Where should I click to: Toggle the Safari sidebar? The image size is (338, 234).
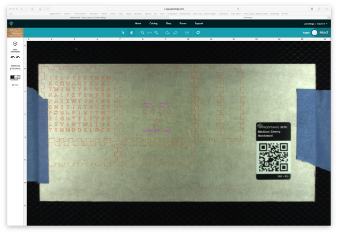33,9
